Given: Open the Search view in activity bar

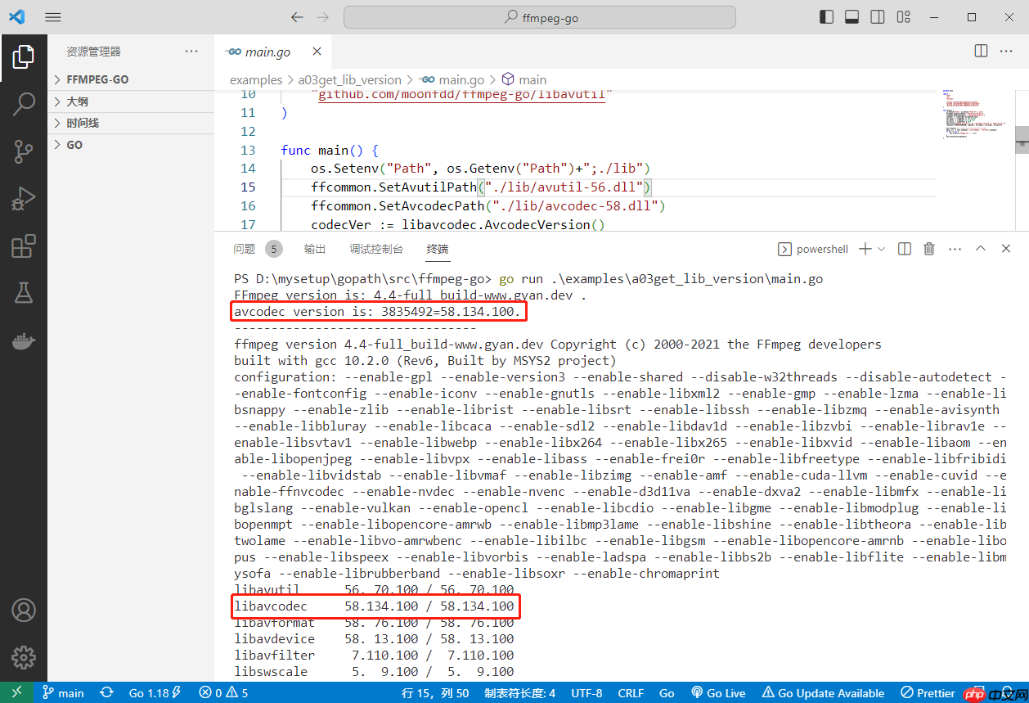Looking at the screenshot, I should coord(24,104).
